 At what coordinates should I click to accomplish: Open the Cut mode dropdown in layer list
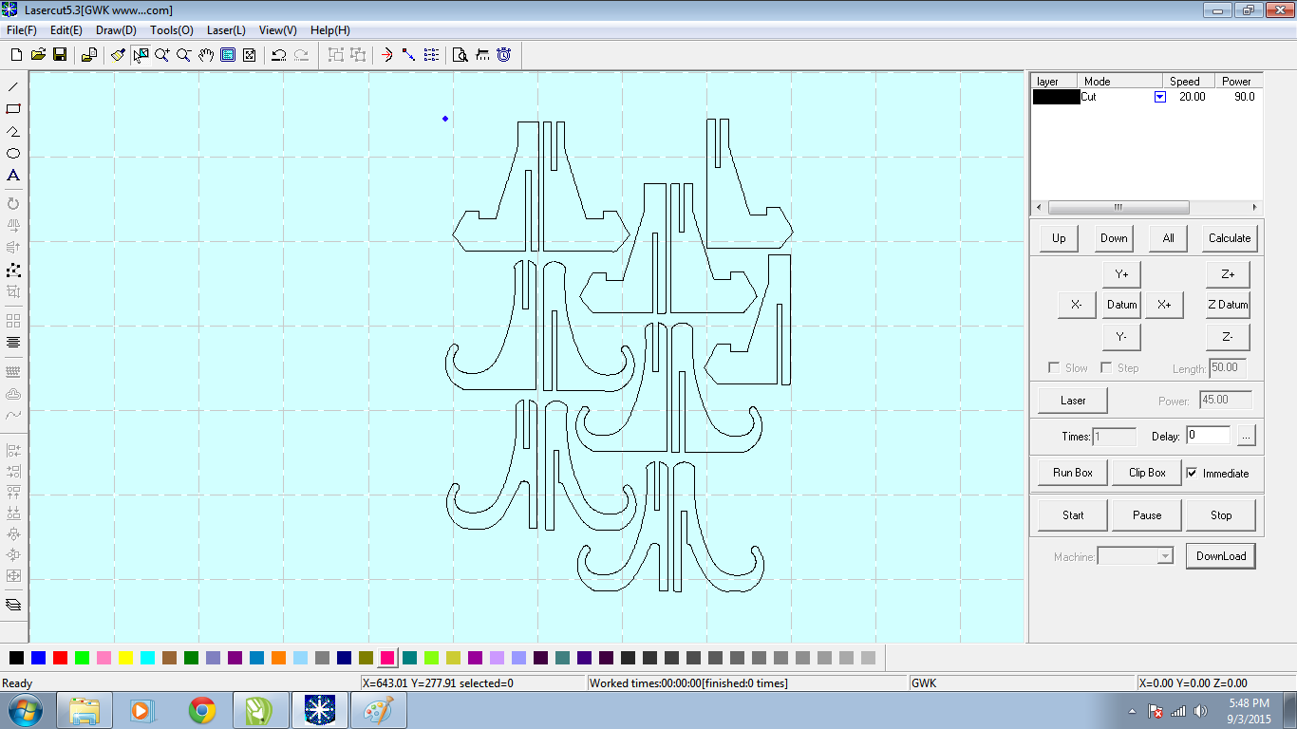coord(1159,97)
